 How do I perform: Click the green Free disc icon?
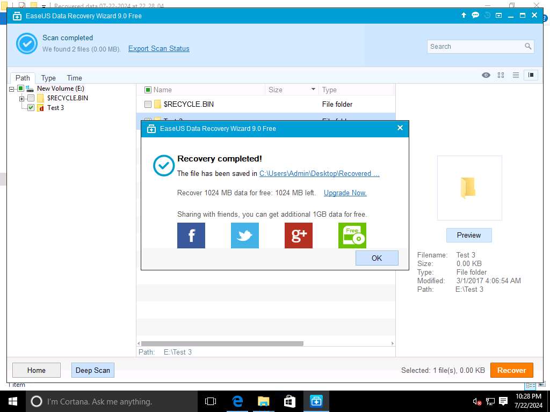(x=352, y=236)
